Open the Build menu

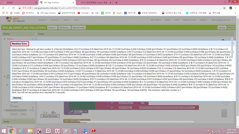point(67,20)
